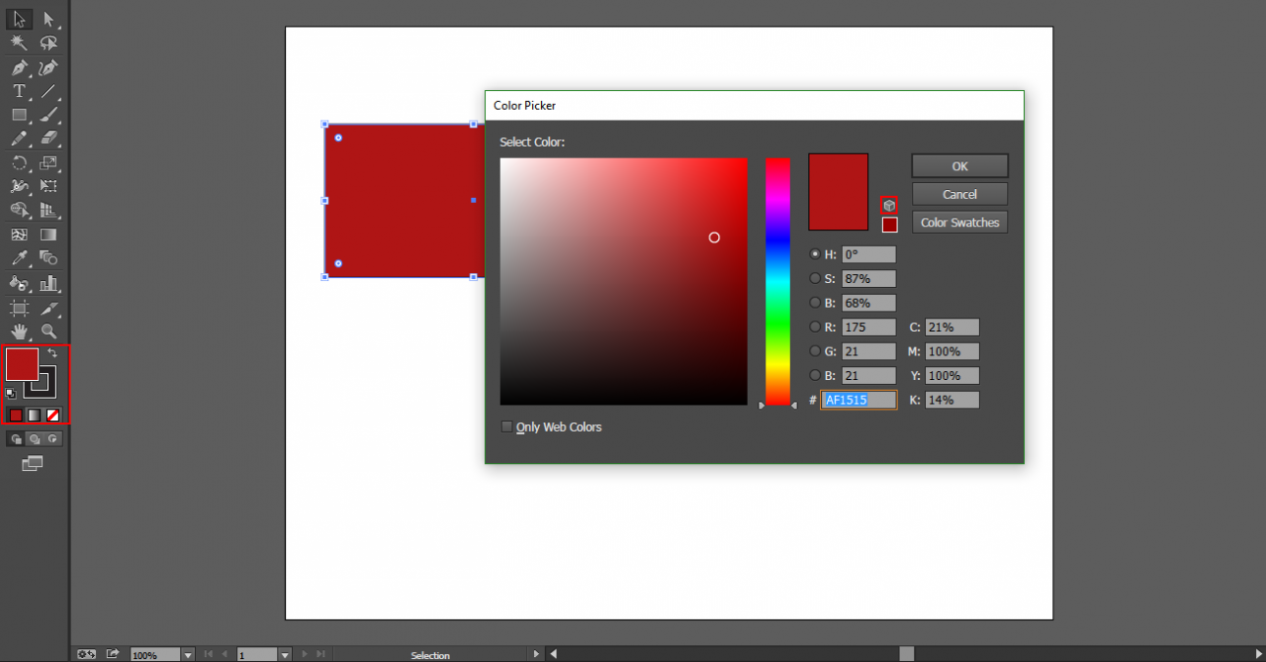The height and width of the screenshot is (662, 1266).
Task: Expand the status bar Selection arrow menu
Action: [x=537, y=655]
